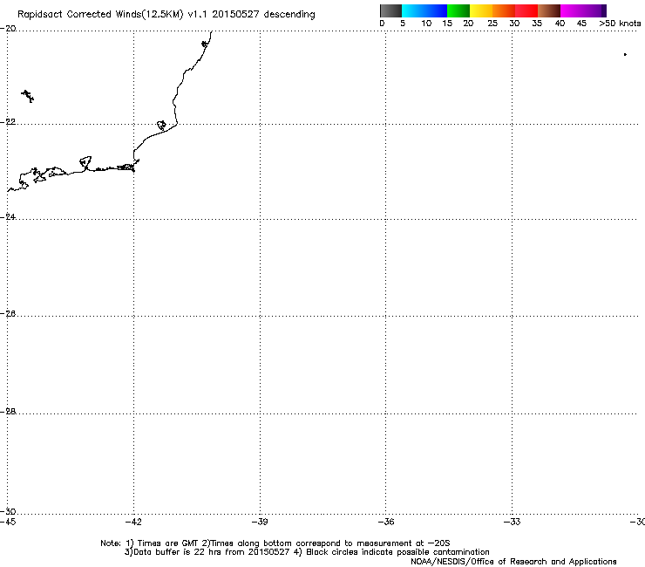645x567 pixels.
Task: Click the -42 longitude axis label
Action: 133,523
